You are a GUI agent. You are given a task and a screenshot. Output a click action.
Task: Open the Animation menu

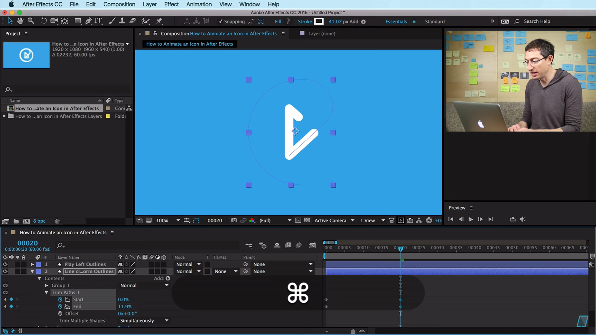click(x=199, y=4)
